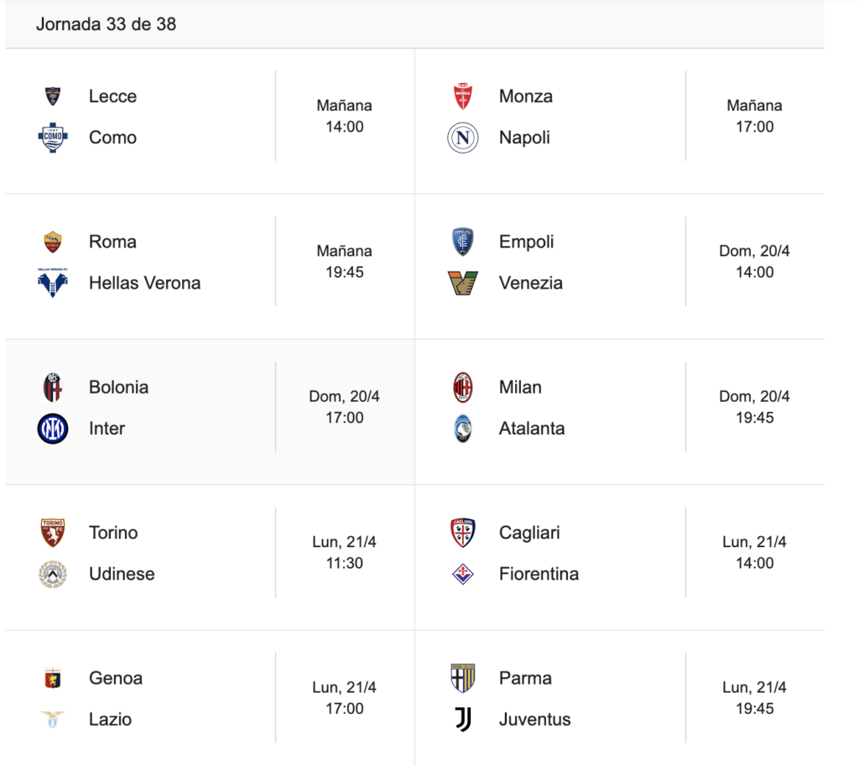Click the Como club logo

[53, 138]
